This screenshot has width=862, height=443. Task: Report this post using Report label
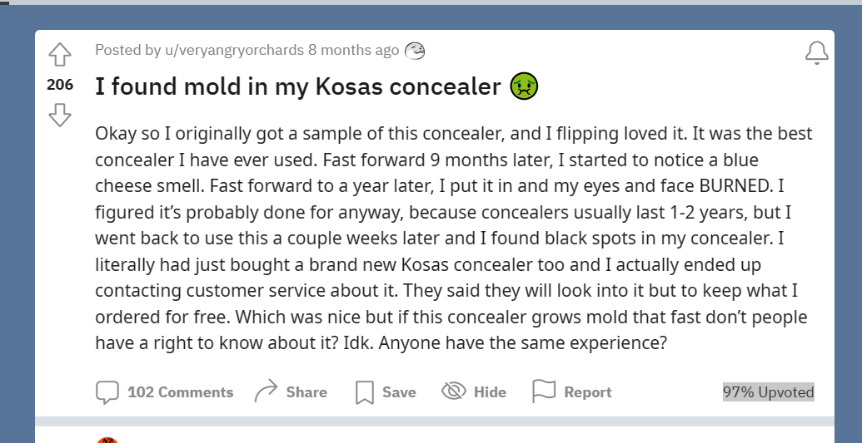point(588,392)
